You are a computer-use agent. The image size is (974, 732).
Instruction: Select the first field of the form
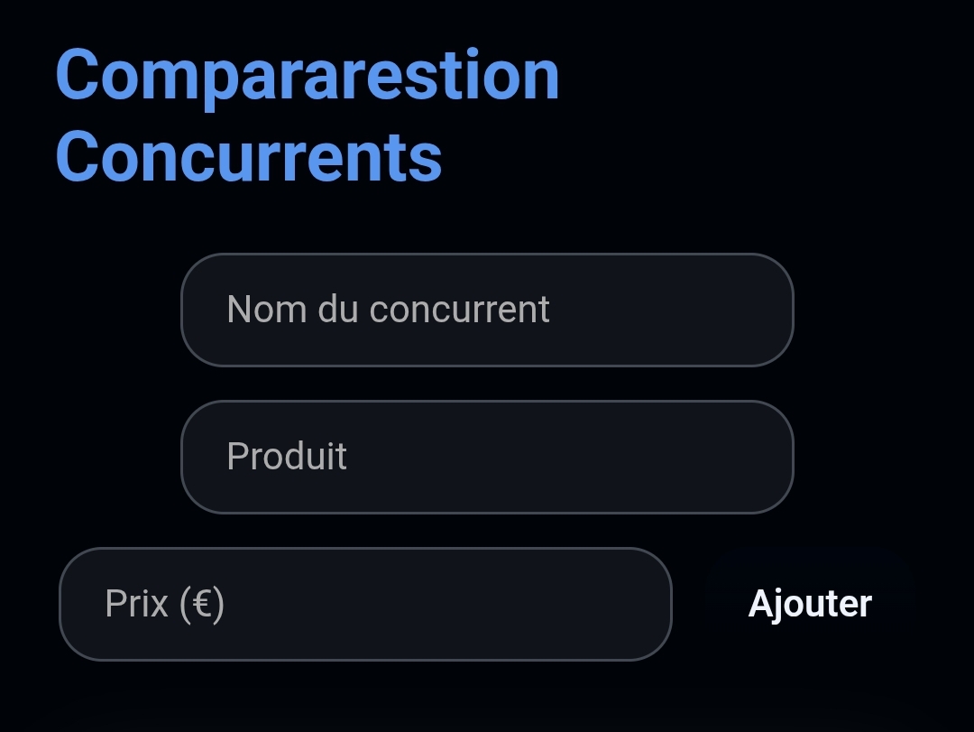coord(487,310)
